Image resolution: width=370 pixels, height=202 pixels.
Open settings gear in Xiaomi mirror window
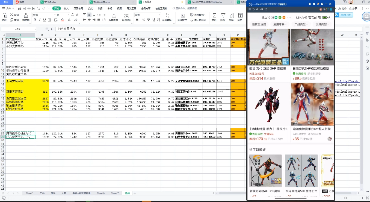310,4
